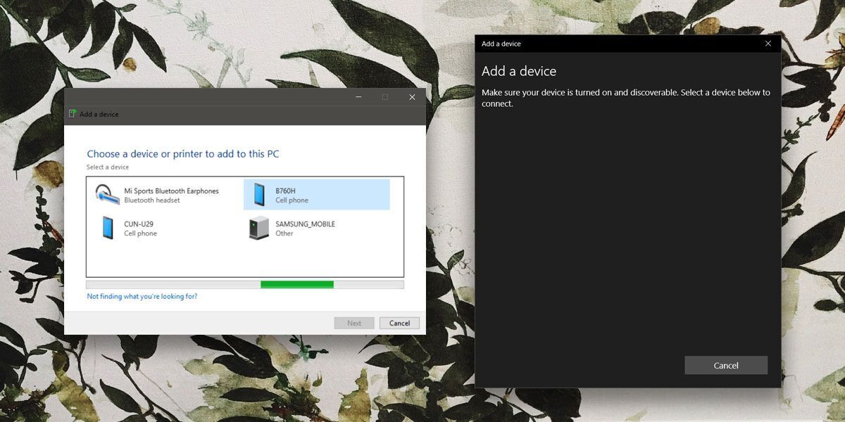This screenshot has width=845, height=422.
Task: Click the green Add a device title bar icon
Action: 73,113
